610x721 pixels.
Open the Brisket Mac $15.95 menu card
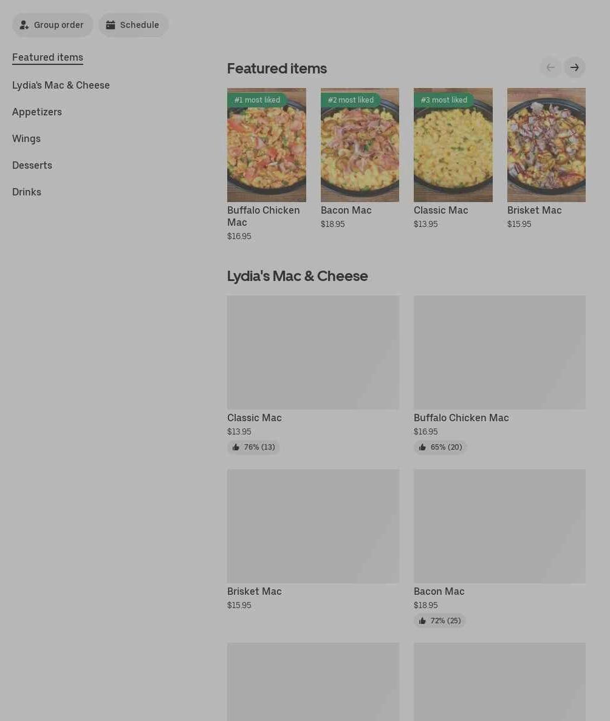[313, 540]
